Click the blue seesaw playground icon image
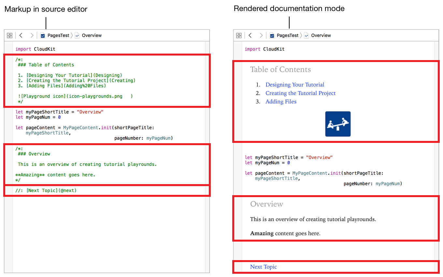The width and height of the screenshot is (443, 277). [338, 124]
